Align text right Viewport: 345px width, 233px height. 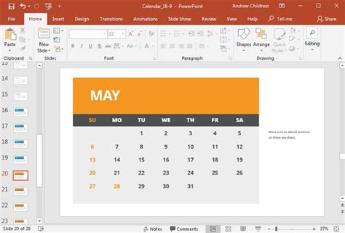(x=181, y=46)
